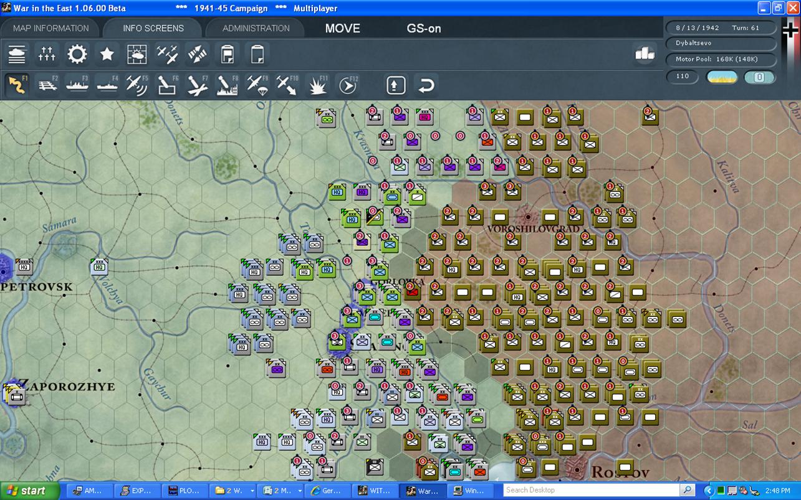
Task: Select the Zaporozhye unit counter
Action: 14,395
